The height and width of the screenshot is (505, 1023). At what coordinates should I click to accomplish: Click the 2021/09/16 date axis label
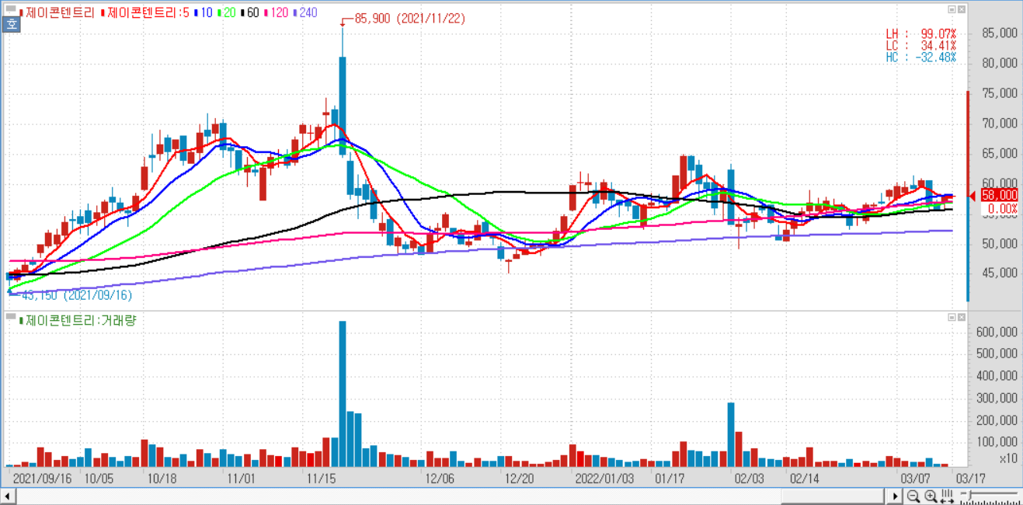click(x=42, y=479)
